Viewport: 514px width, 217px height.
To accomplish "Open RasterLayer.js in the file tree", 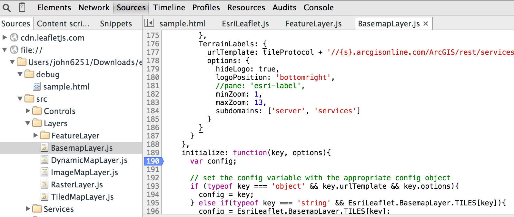I will coord(77,184).
